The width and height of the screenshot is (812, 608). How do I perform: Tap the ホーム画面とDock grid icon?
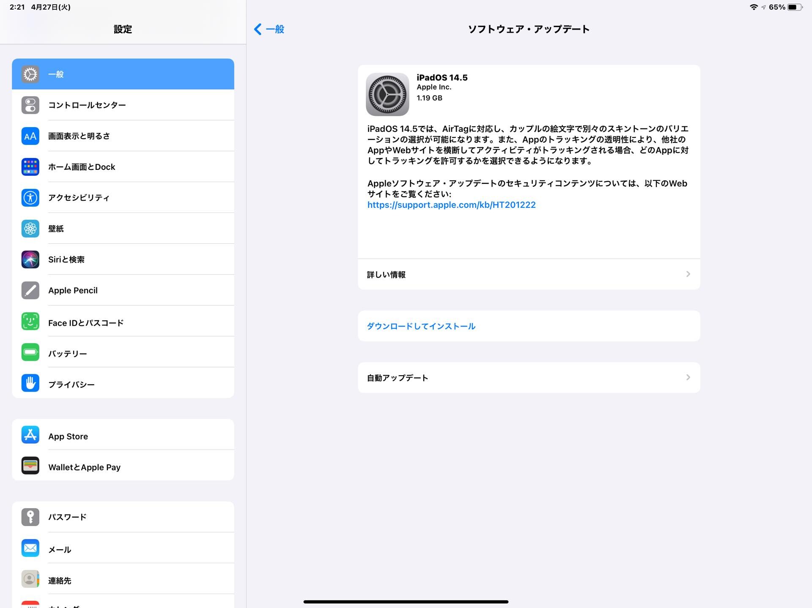tap(30, 167)
